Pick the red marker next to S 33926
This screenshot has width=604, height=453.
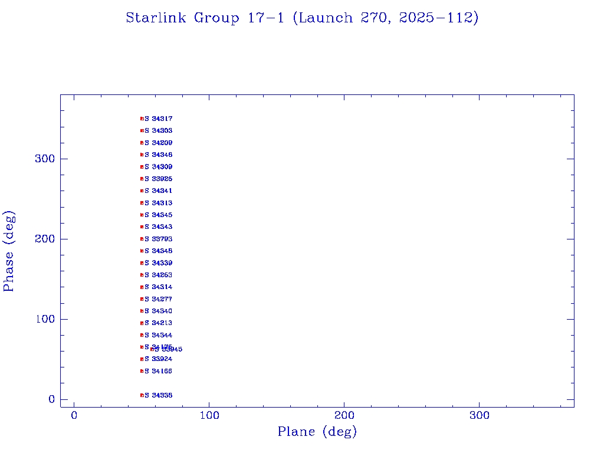tap(142, 179)
